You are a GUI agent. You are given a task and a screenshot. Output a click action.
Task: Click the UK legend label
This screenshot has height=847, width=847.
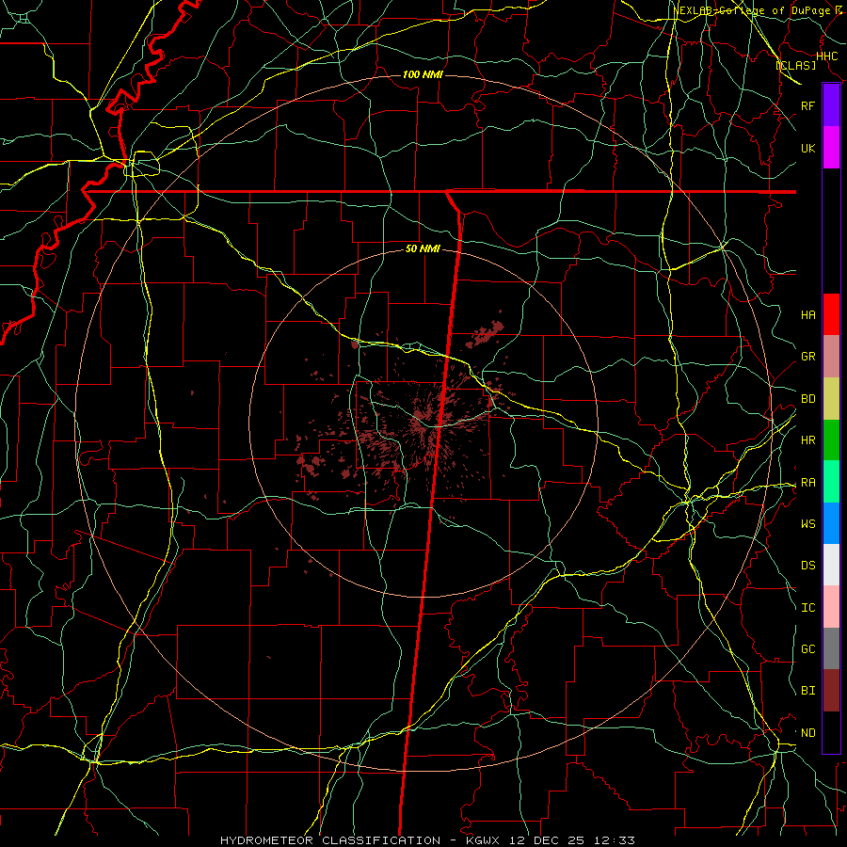click(807, 148)
